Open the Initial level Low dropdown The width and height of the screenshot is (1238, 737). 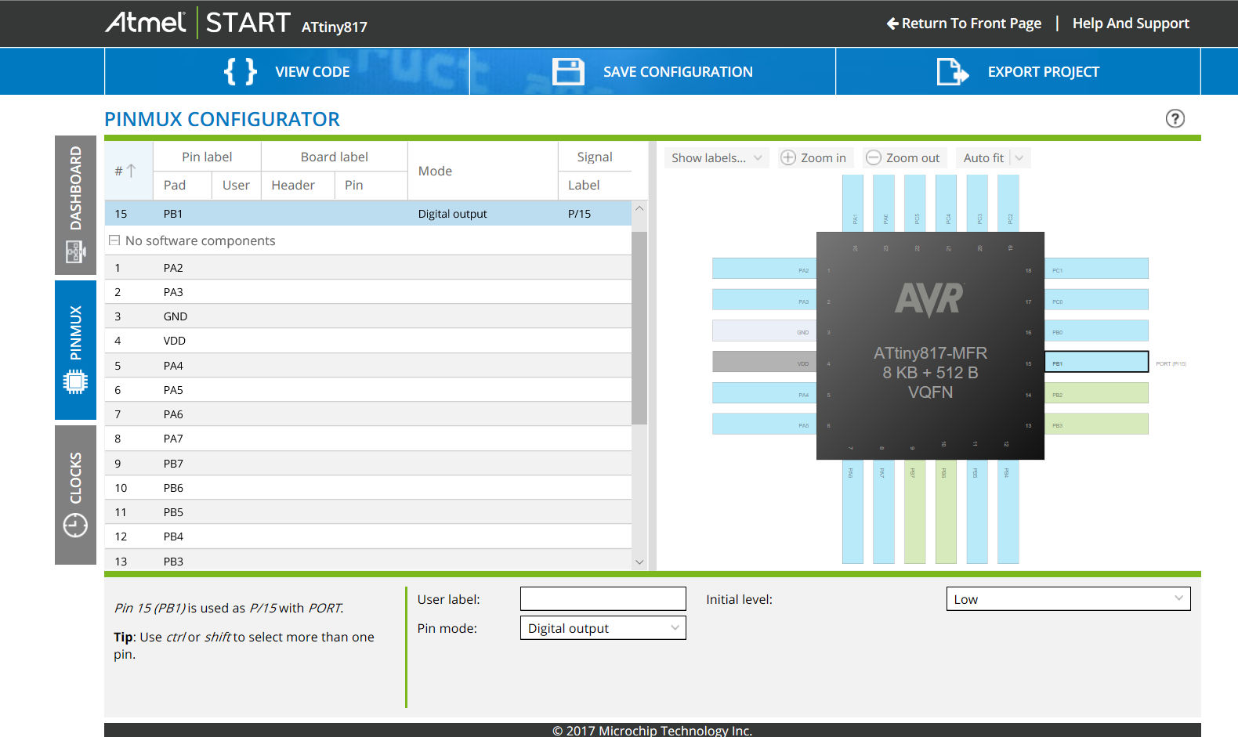1068,599
